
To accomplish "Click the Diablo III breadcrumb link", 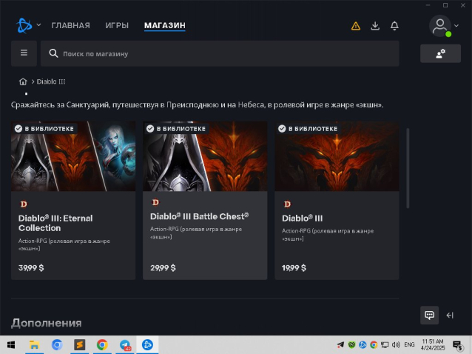I will (x=51, y=81).
